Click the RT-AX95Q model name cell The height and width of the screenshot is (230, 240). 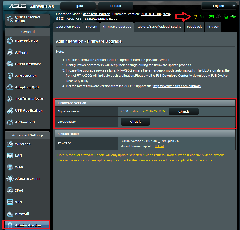pos(86,144)
